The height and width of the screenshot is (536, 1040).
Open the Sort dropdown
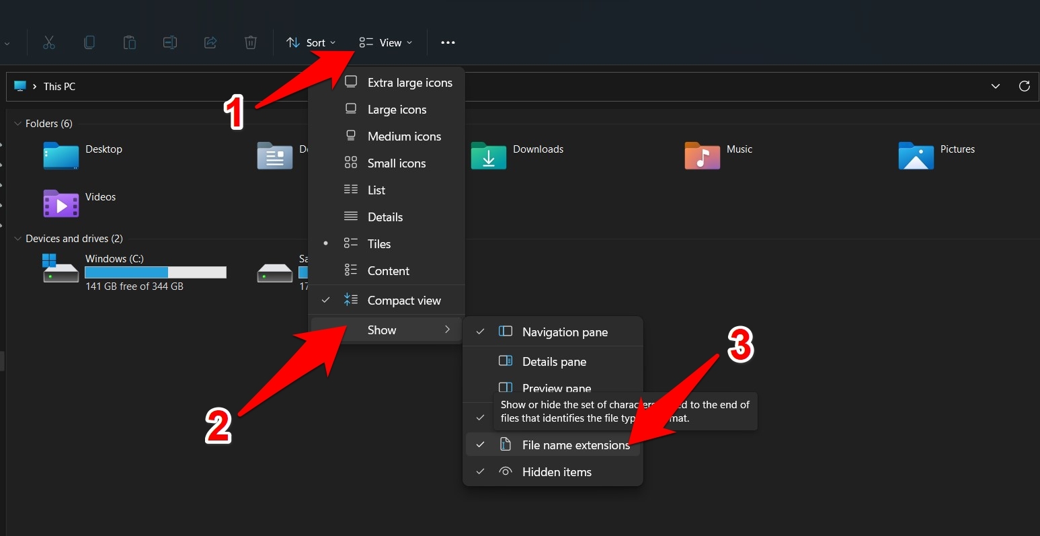pos(311,42)
